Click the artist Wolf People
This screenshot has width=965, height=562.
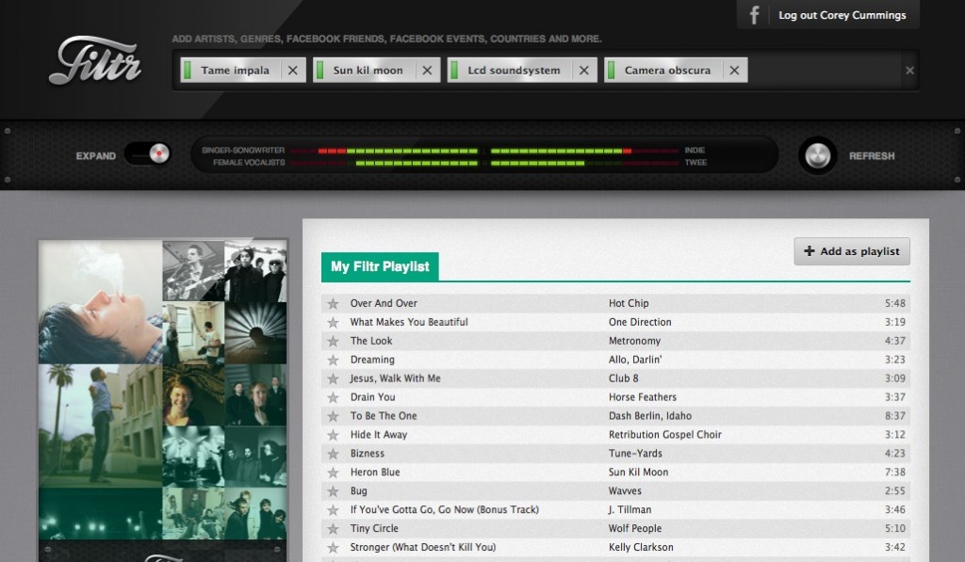coord(635,528)
